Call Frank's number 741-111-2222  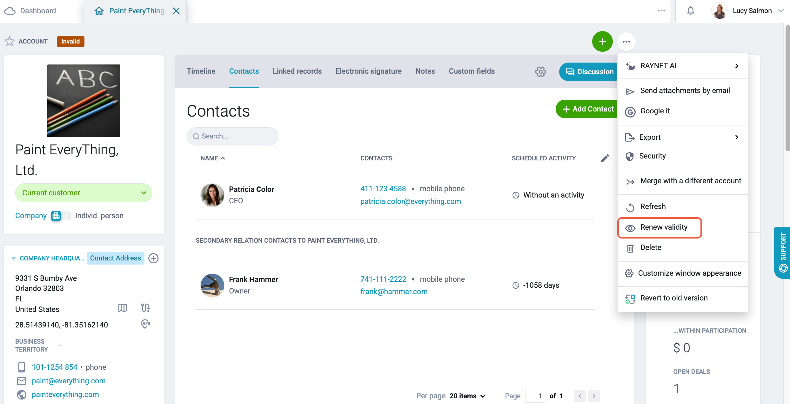pos(383,279)
